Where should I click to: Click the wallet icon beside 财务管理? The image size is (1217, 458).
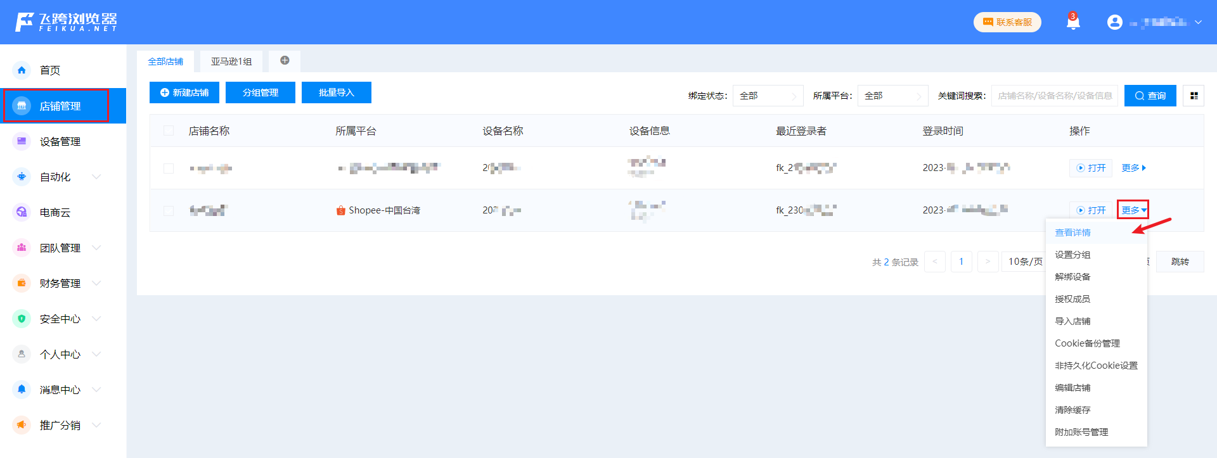pyautogui.click(x=22, y=283)
